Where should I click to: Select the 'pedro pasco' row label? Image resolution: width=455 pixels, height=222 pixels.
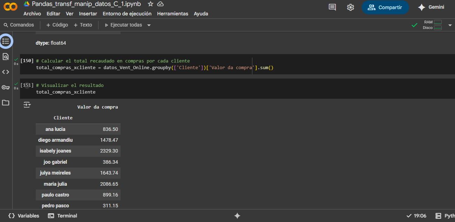pyautogui.click(x=55, y=206)
